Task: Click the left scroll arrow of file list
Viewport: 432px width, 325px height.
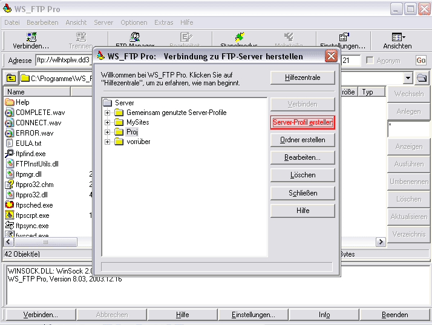Action: 8,242
